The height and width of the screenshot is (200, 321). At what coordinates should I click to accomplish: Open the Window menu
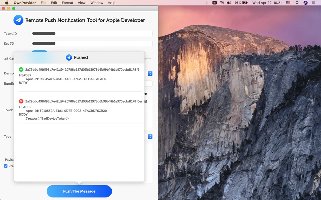pyautogui.click(x=97, y=3)
